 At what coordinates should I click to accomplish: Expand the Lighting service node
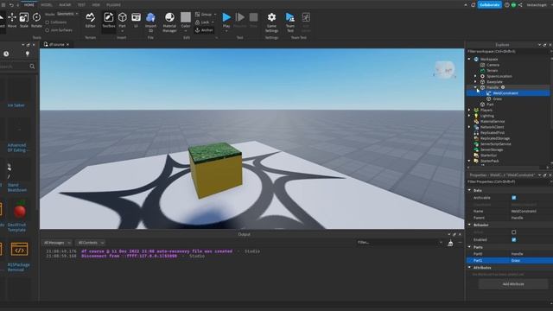point(469,116)
